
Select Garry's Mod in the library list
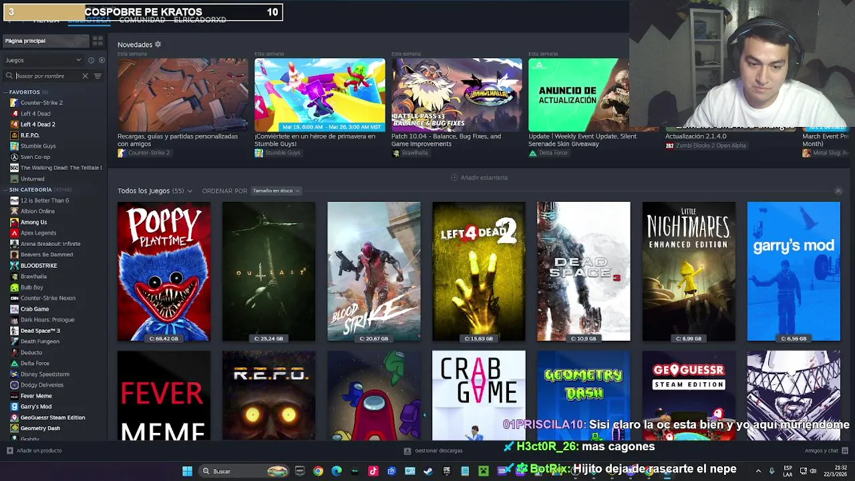point(36,406)
